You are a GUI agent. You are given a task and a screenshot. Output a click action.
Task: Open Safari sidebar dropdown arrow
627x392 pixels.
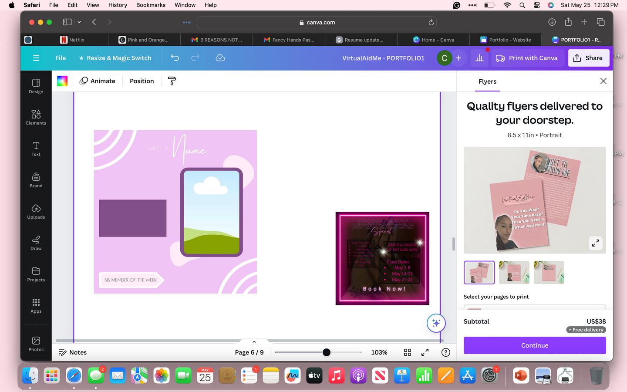[x=79, y=22]
